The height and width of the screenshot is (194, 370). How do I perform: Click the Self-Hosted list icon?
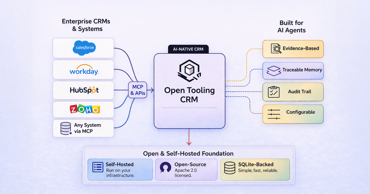[97, 168]
